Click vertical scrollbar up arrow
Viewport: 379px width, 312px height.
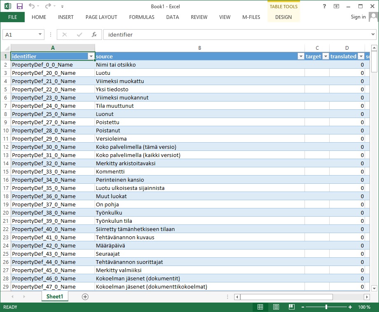(374, 48)
